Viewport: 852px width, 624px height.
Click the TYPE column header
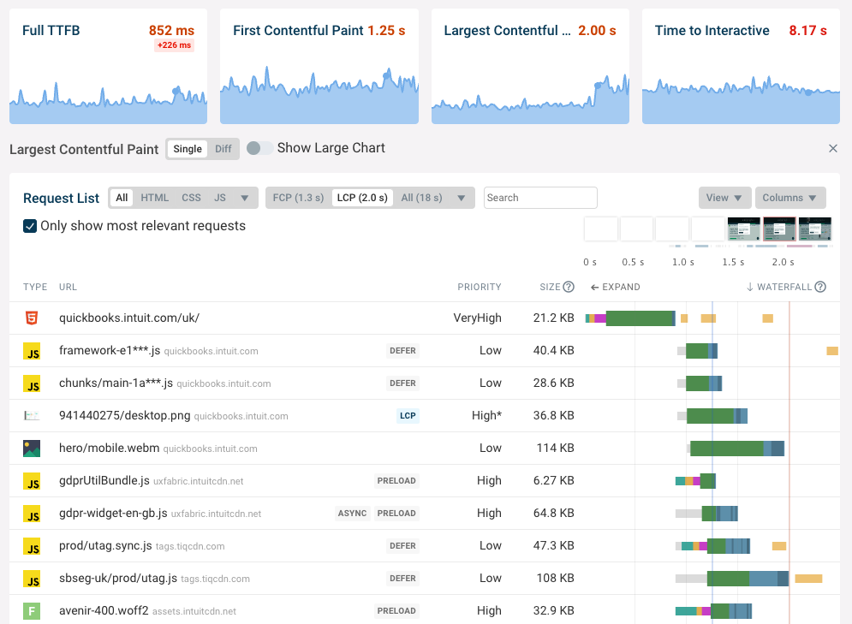click(35, 287)
